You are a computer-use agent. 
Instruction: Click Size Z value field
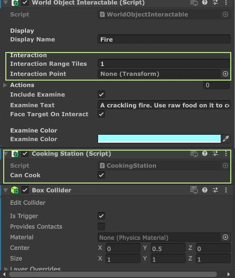coord(213,258)
